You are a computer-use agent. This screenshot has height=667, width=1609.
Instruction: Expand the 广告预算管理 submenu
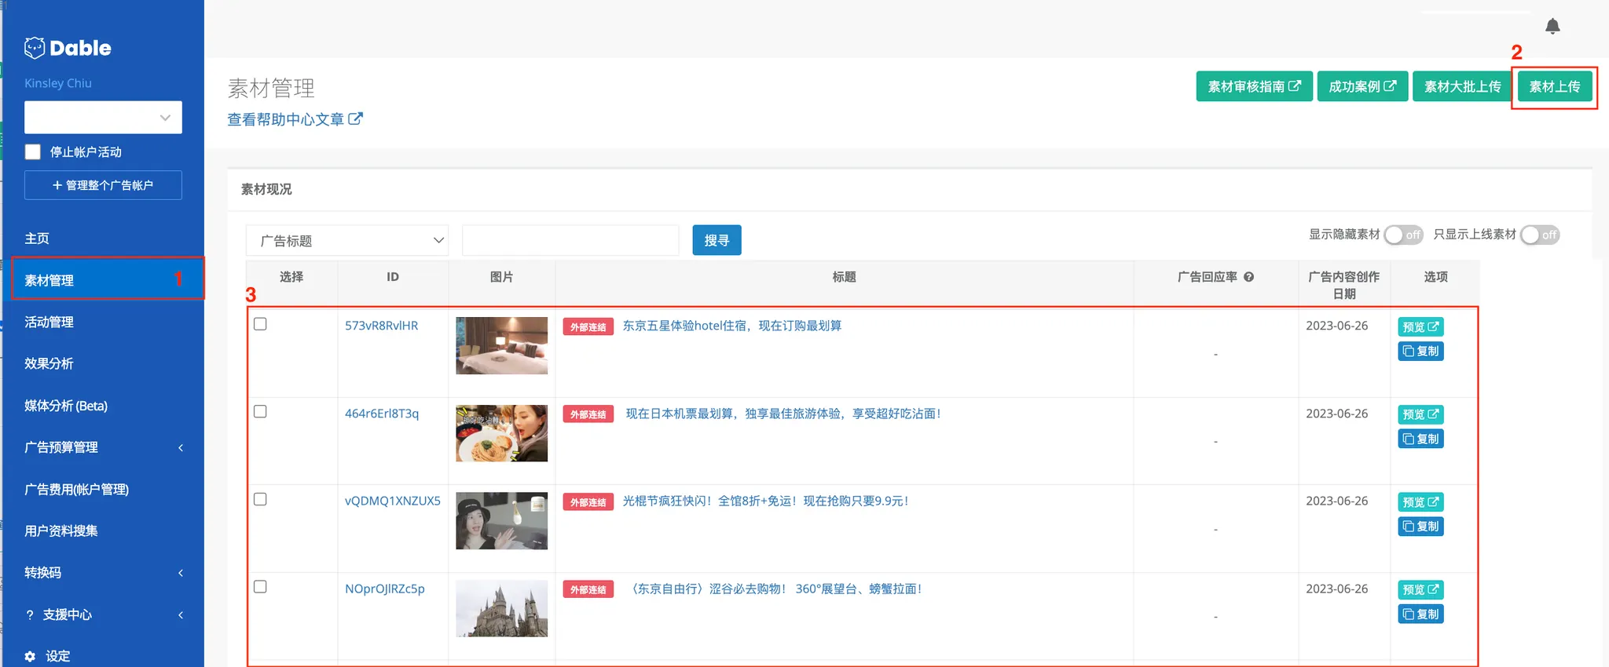[181, 448]
